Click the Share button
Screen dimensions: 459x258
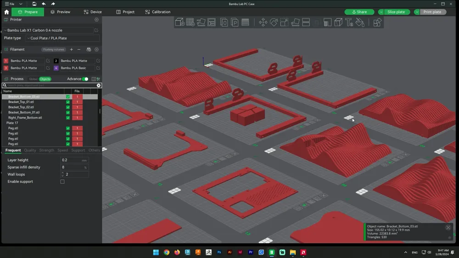pos(359,12)
